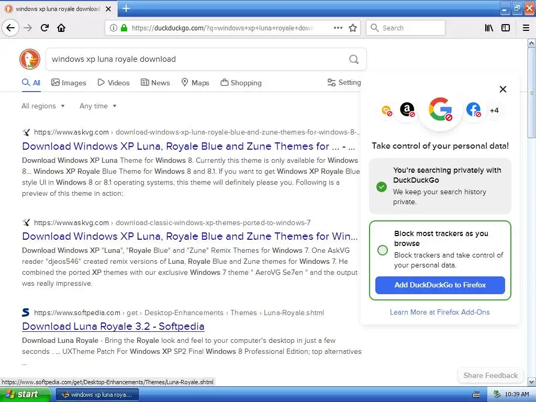
Task: Click the softpedia.com result URL breadcrumb
Action: tap(179, 313)
